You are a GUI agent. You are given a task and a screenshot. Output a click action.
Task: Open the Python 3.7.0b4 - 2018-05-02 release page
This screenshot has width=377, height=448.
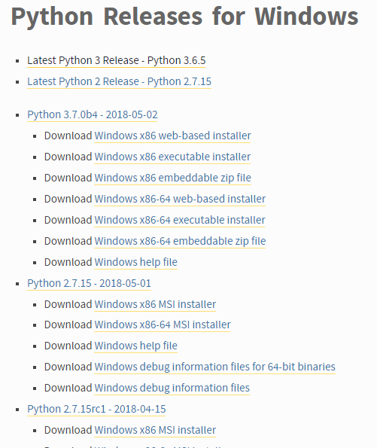click(x=93, y=115)
